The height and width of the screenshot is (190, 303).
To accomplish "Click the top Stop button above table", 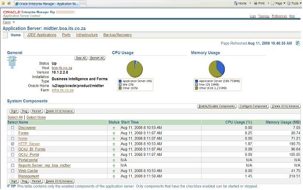I will pos(25,111).
